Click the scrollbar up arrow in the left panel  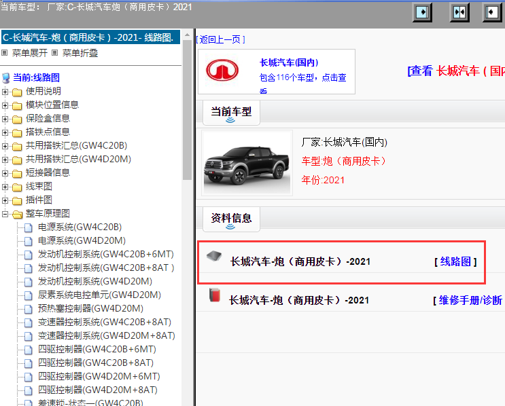tap(187, 35)
